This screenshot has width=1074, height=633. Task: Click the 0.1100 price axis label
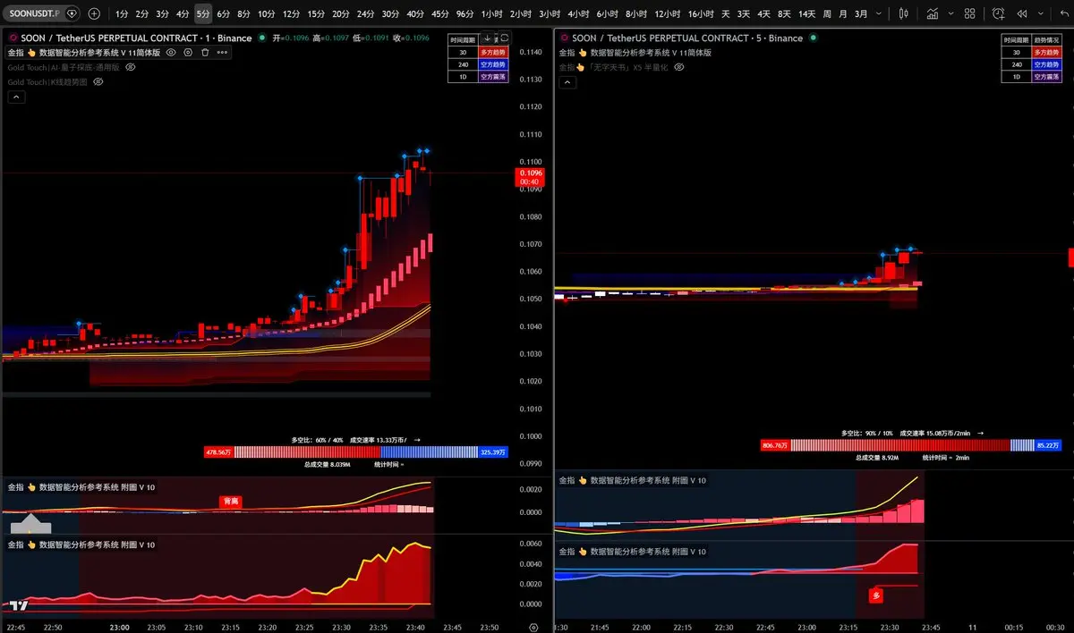coord(530,162)
